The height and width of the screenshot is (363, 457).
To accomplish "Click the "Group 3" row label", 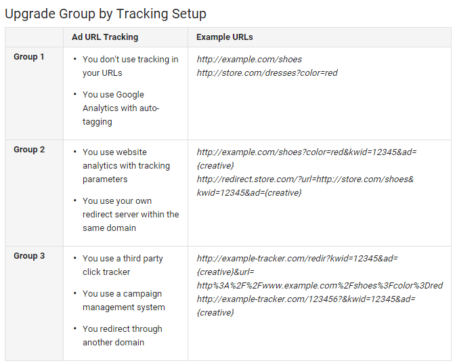I will click(x=29, y=256).
